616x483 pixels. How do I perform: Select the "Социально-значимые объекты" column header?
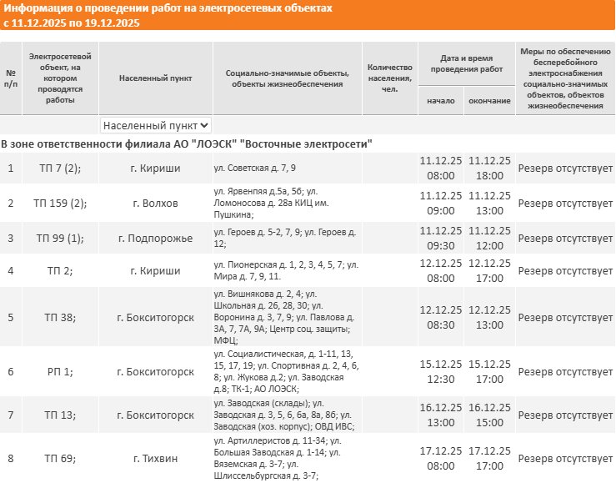point(288,78)
